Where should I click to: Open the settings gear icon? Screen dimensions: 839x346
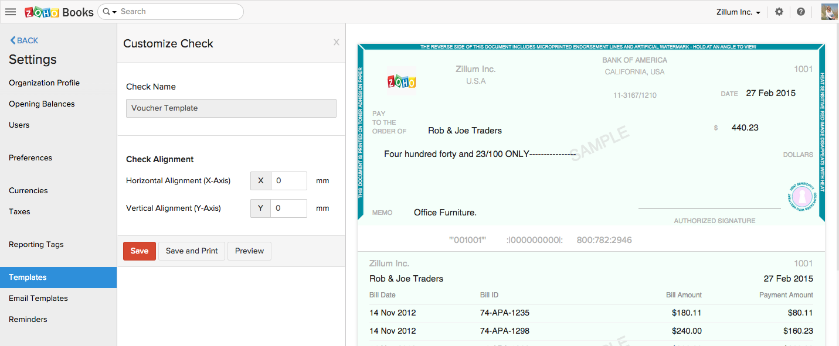[779, 12]
